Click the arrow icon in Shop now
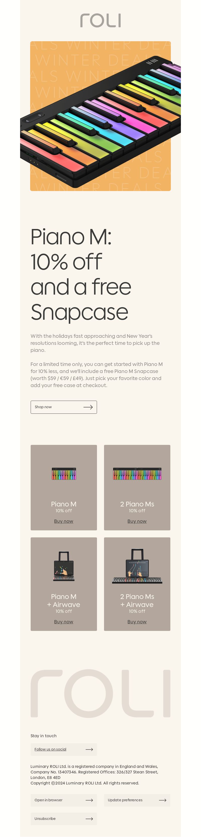The image size is (201, 837). pos(88,407)
